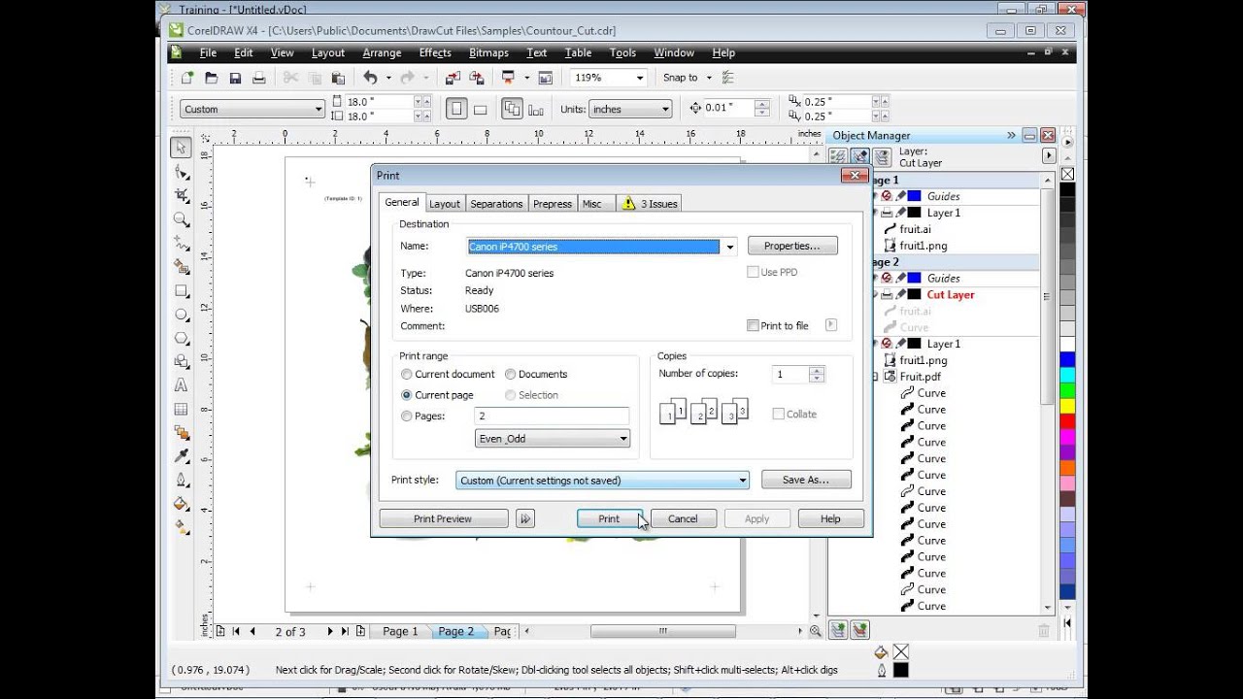
Task: Select the Shape tool
Action: coord(181,172)
